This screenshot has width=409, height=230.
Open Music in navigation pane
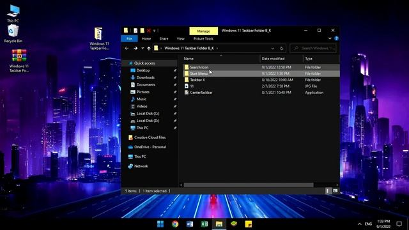click(141, 99)
